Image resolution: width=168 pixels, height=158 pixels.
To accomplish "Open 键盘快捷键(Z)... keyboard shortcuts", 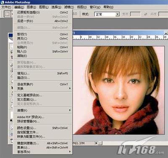I will (42, 143).
